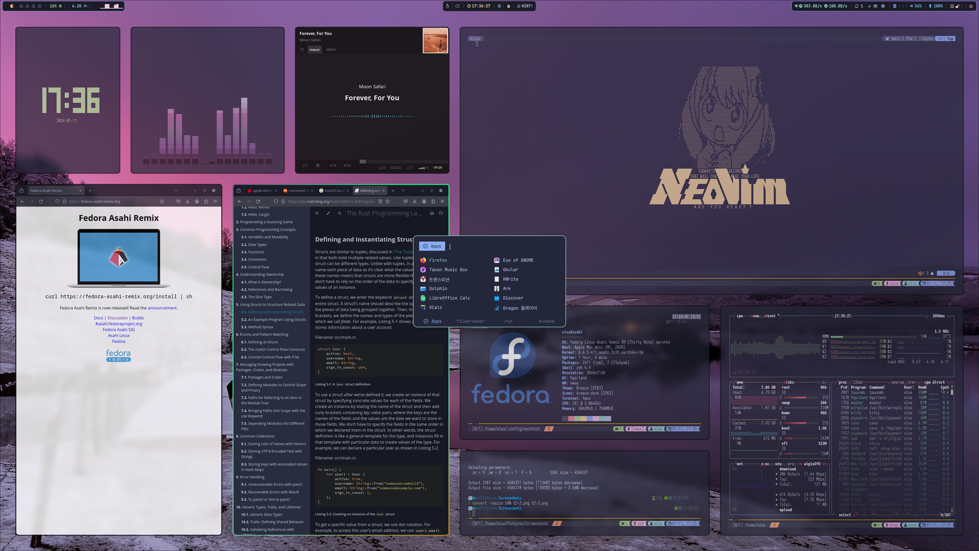Open the MENU in the music player

point(331,49)
